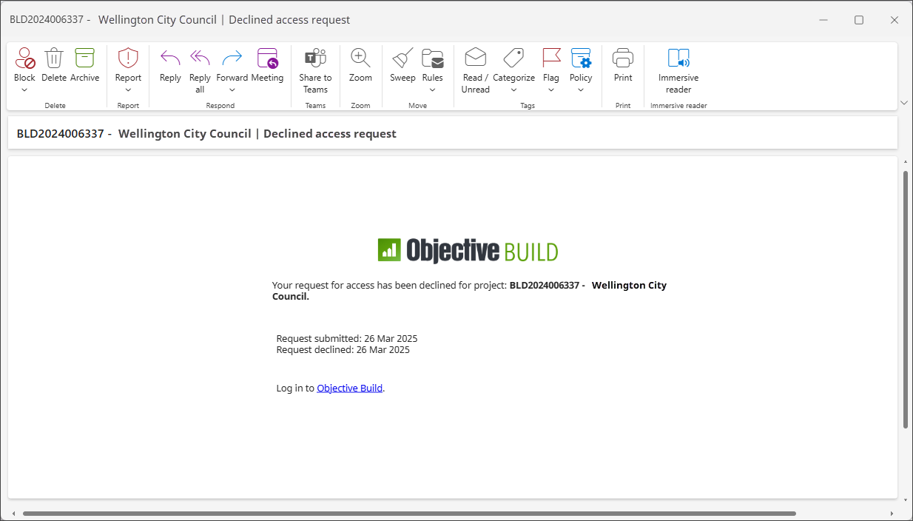Open the Objective Build link

point(349,388)
